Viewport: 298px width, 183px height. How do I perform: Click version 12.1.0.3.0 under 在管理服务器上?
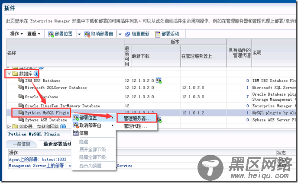pyautogui.click(x=193, y=96)
